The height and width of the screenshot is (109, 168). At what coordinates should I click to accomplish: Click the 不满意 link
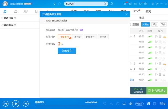[136, 24]
